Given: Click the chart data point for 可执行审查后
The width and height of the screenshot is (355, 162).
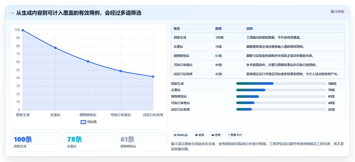Looking at the screenshot, I should [x=121, y=71].
